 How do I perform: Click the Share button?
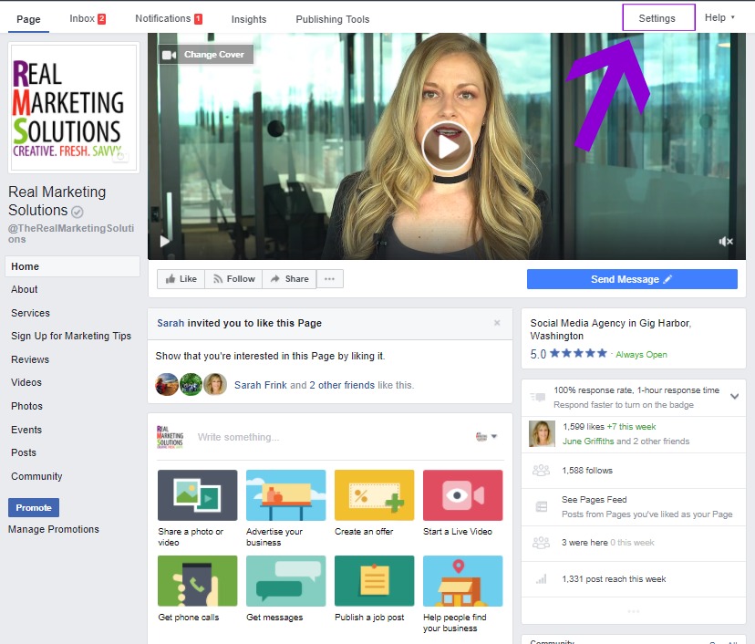pyautogui.click(x=289, y=279)
